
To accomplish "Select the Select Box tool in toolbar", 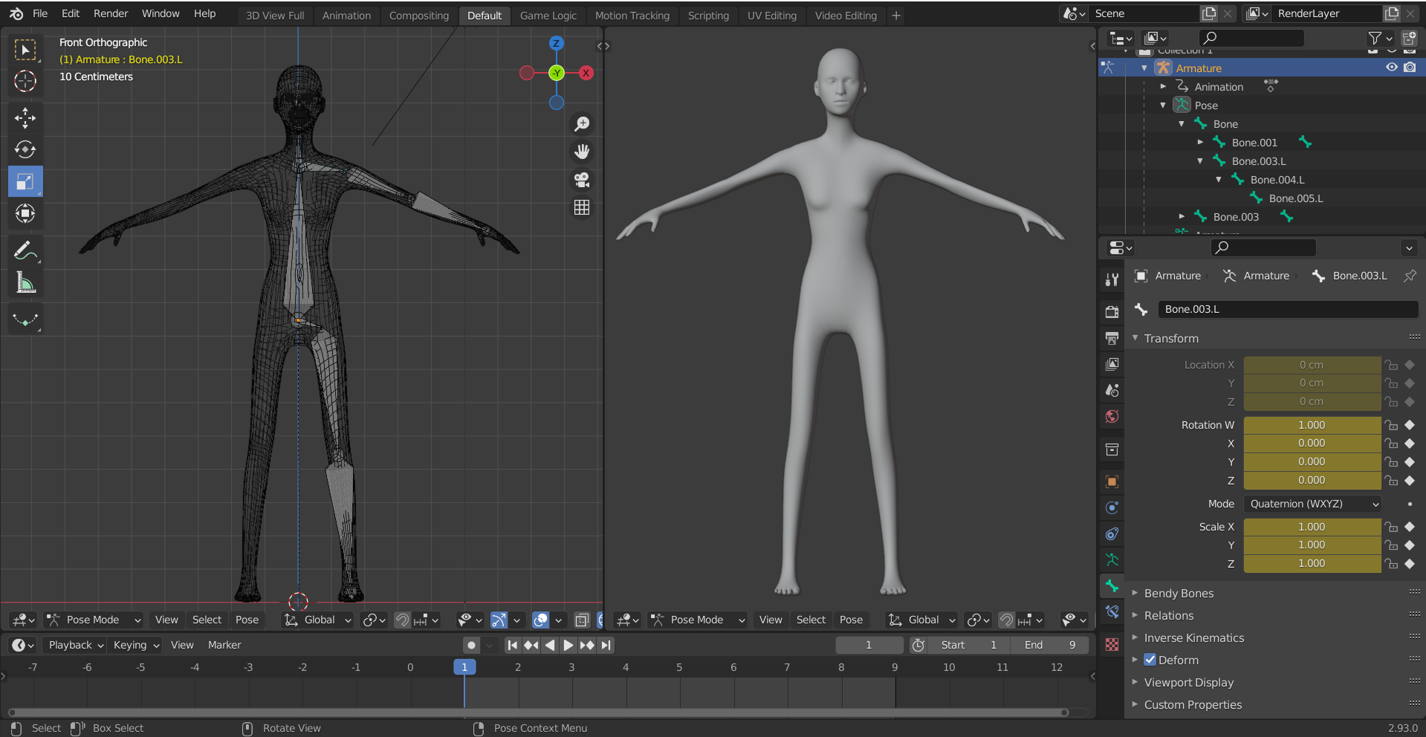I will 25,50.
